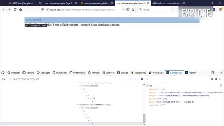Go back with the browser back arrow
224x126 pixels.
point(4,9)
